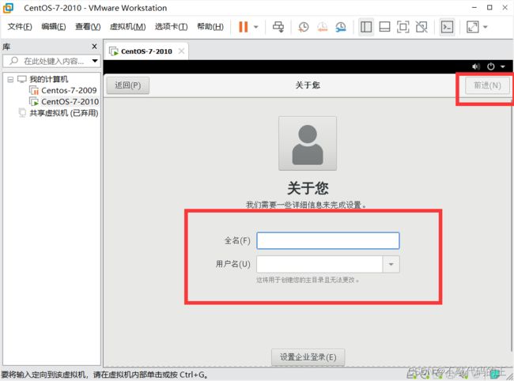Click the user avatar picture
514x381 pixels.
pos(308,143)
